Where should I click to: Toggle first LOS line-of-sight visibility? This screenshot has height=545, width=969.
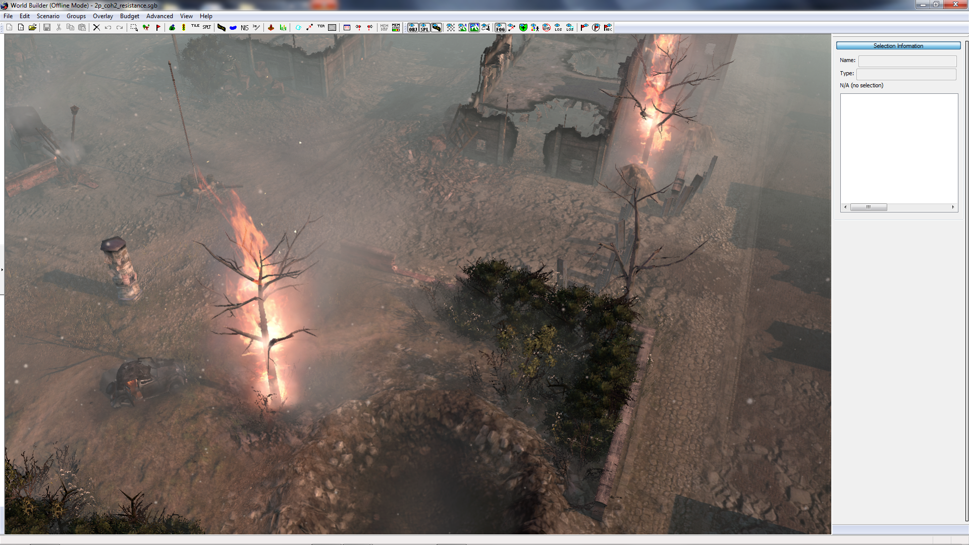coord(558,27)
